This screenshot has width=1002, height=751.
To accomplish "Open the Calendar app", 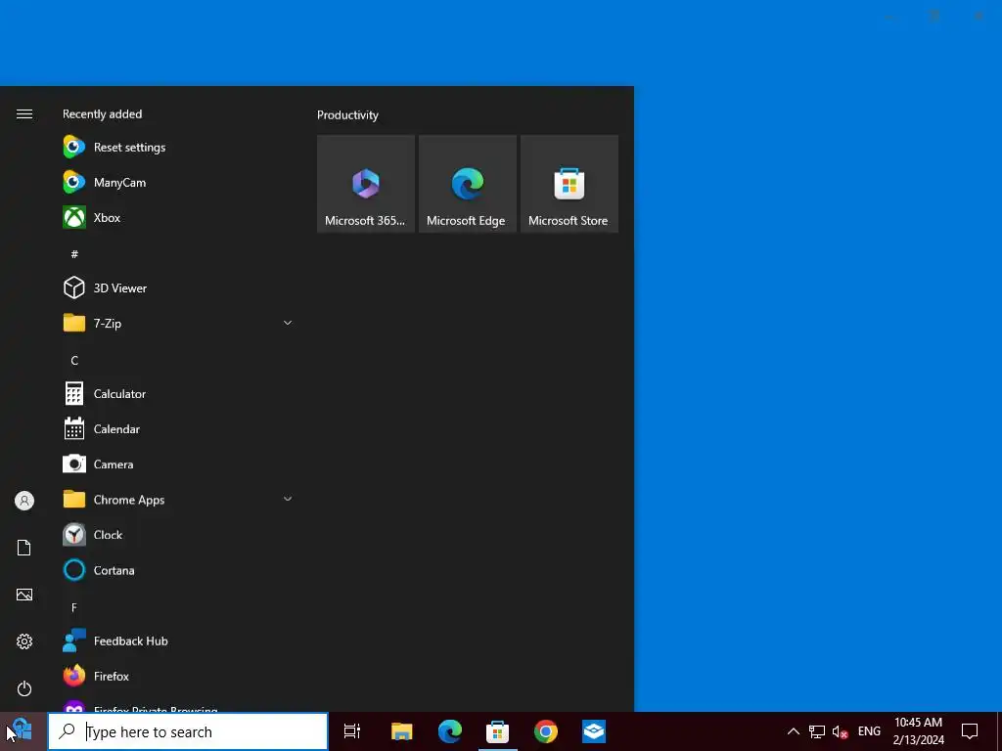I will pos(178,429).
